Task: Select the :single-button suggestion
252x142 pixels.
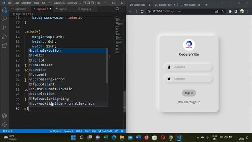Action: [x=68, y=50]
